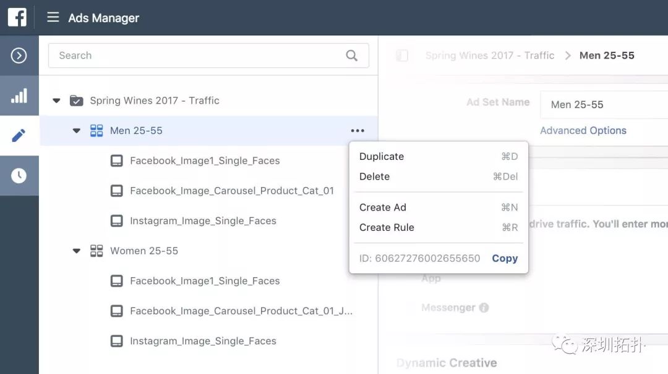
Task: Click Copy next to the ad set ID
Action: click(x=505, y=259)
